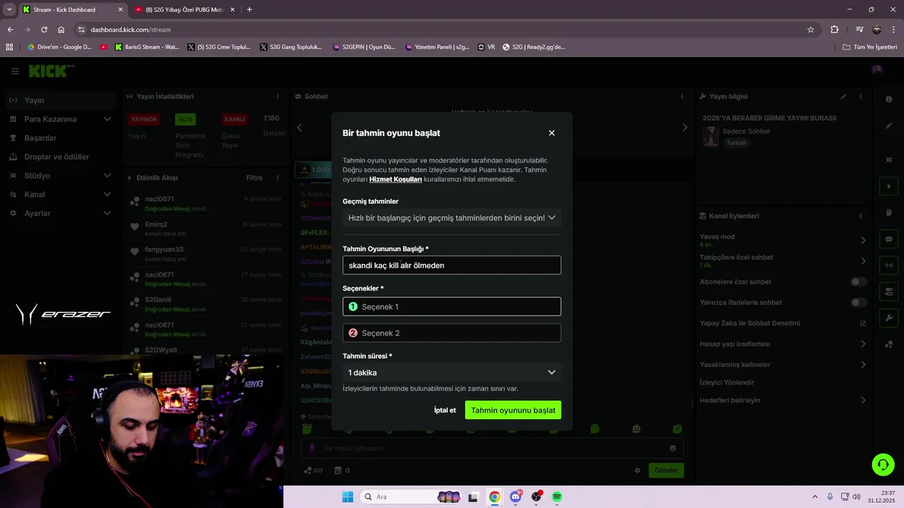This screenshot has height=508, width=904.
Task: Click the Bir mesaj gönderin field
Action: coord(492,448)
